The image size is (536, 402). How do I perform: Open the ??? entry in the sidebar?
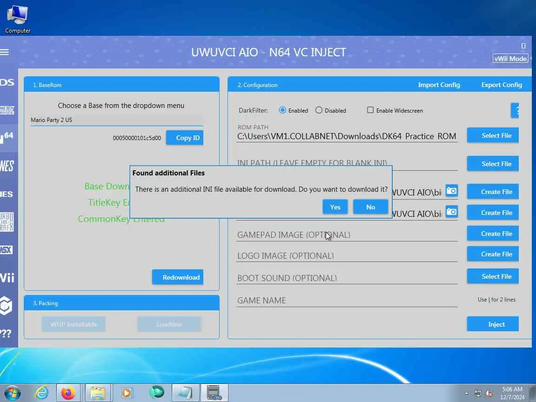(6, 333)
